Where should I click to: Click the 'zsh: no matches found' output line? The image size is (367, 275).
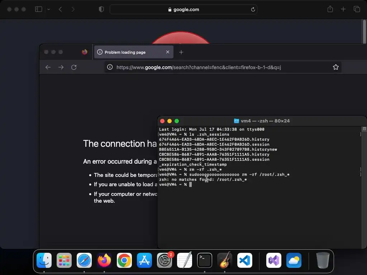tap(203, 180)
